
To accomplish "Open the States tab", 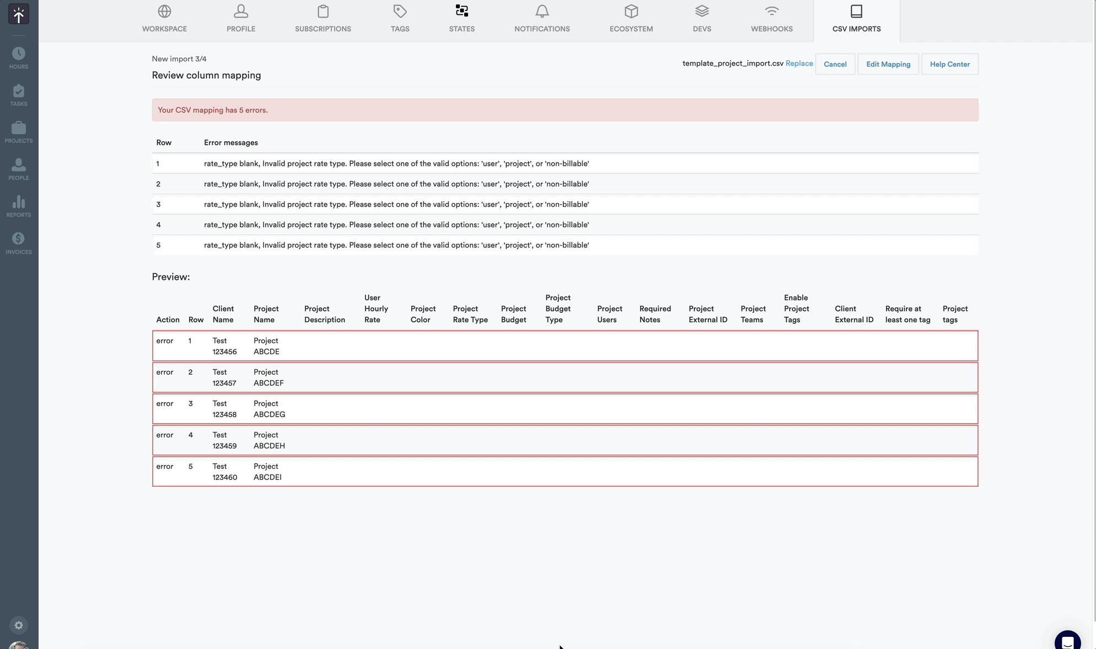I will pyautogui.click(x=461, y=19).
